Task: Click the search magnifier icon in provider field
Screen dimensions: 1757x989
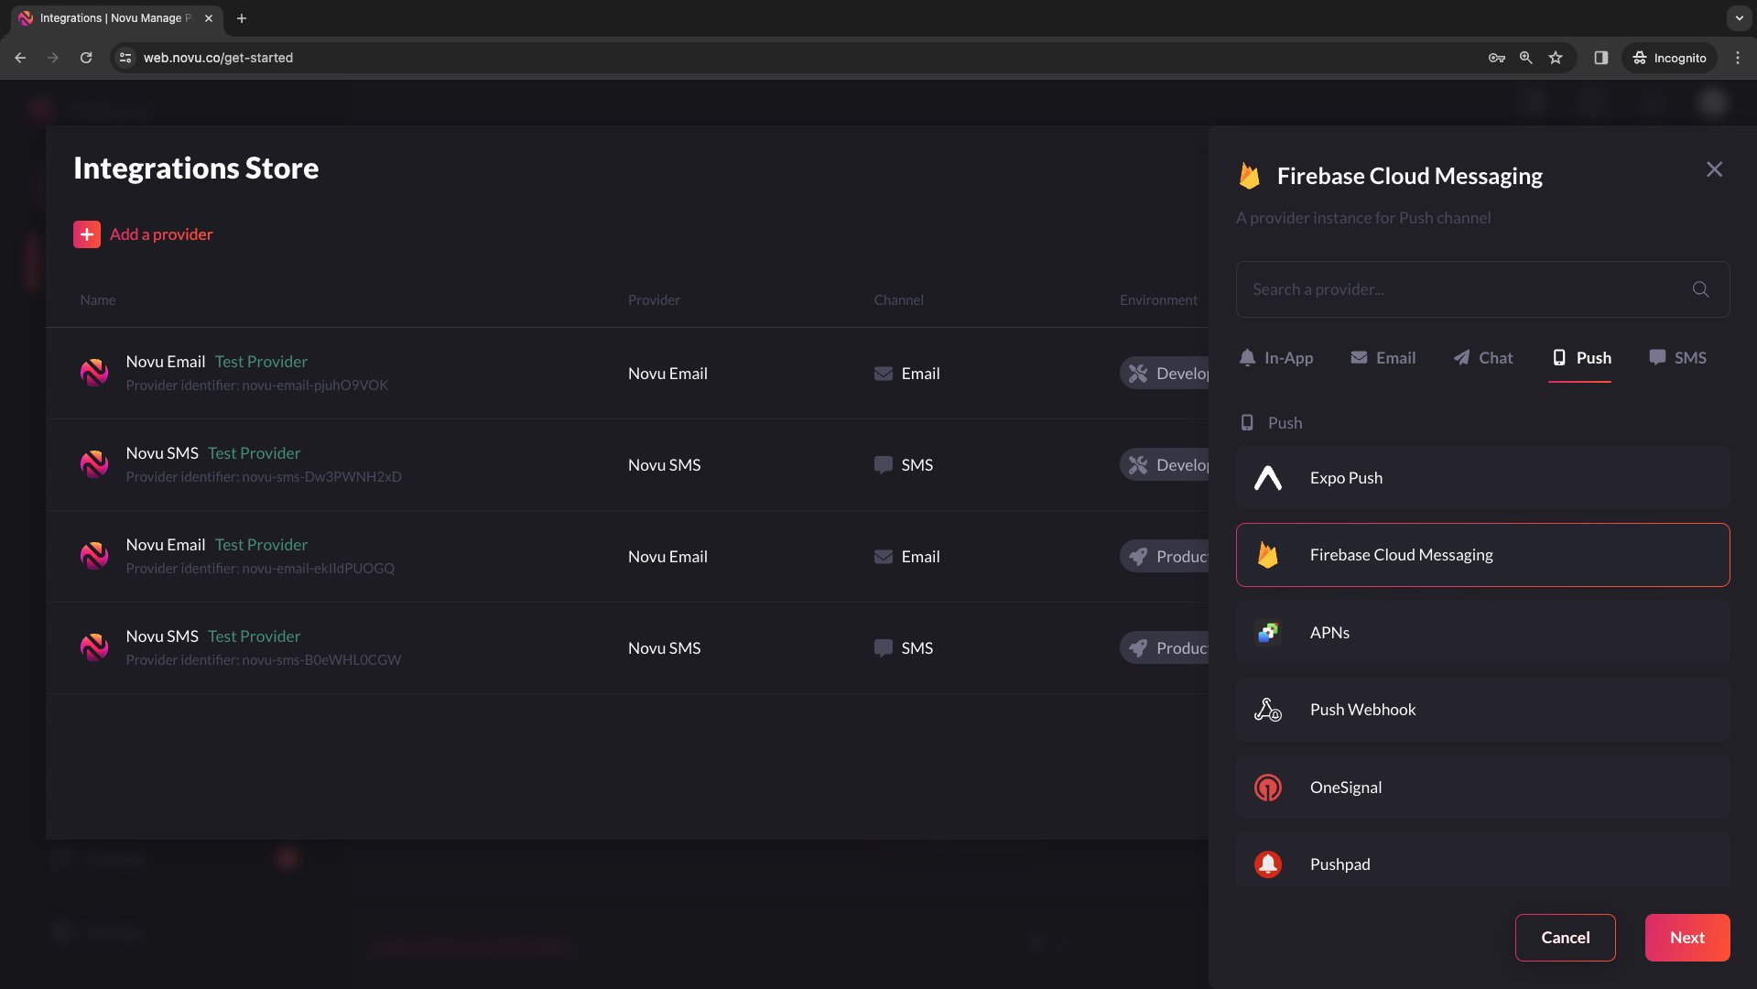Action: [1700, 289]
